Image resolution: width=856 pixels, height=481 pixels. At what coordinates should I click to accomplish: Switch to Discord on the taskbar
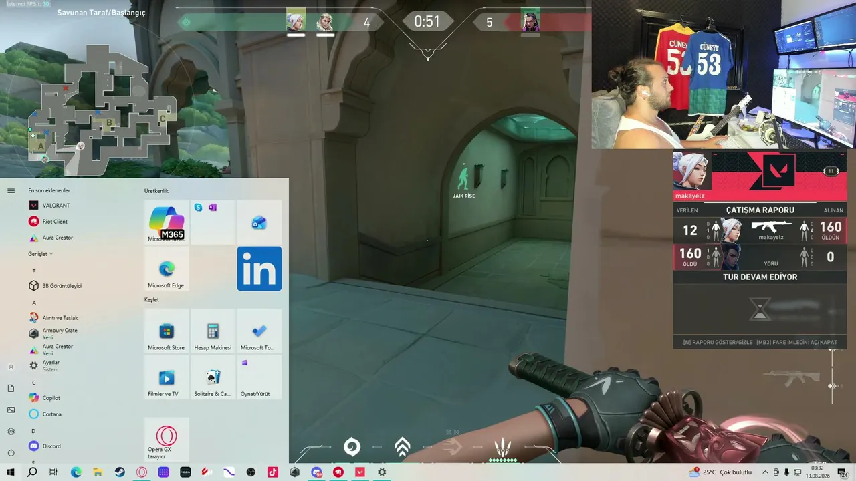point(316,472)
